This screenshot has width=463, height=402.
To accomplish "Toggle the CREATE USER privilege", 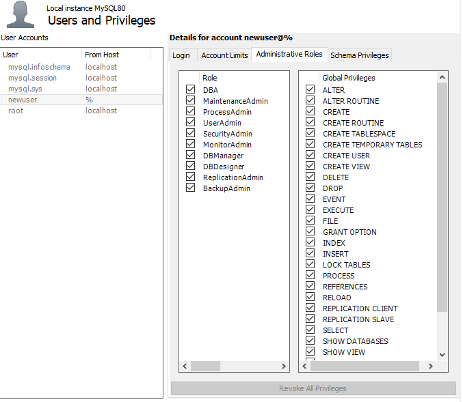I will (x=310, y=155).
